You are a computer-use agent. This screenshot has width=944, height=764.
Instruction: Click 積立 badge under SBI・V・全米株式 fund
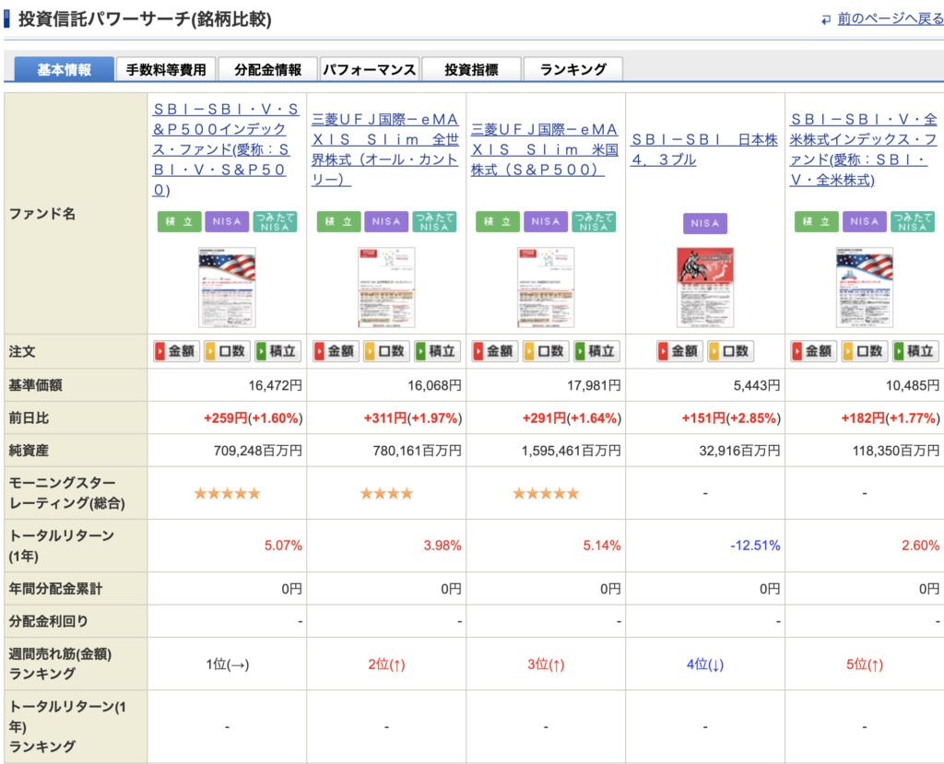tap(817, 221)
